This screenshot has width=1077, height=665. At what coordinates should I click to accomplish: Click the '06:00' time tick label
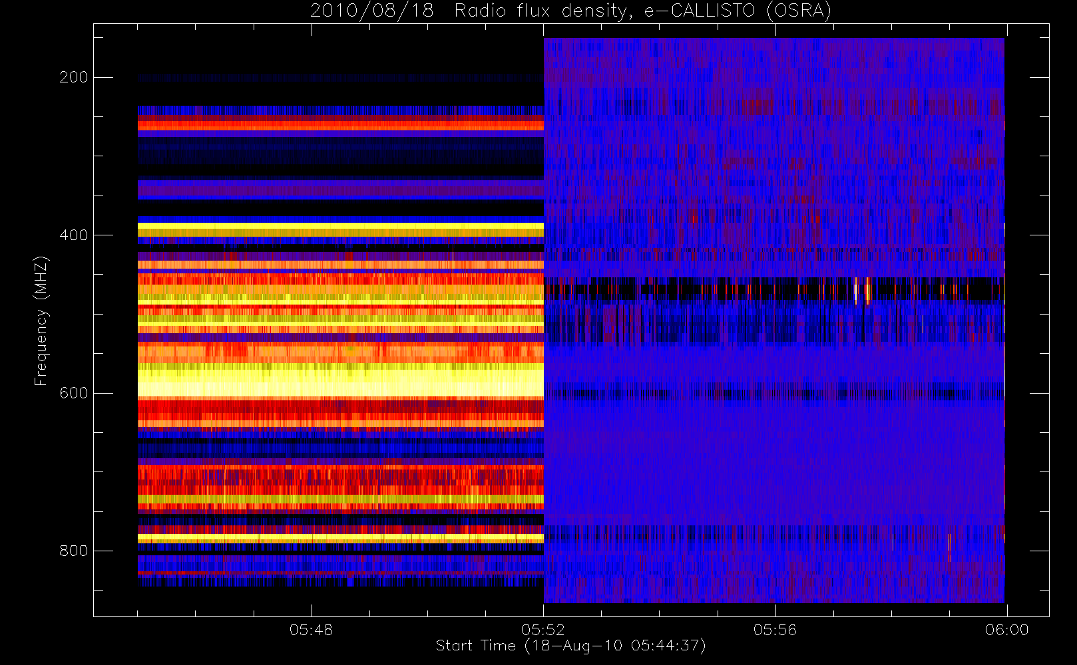pos(1006,630)
